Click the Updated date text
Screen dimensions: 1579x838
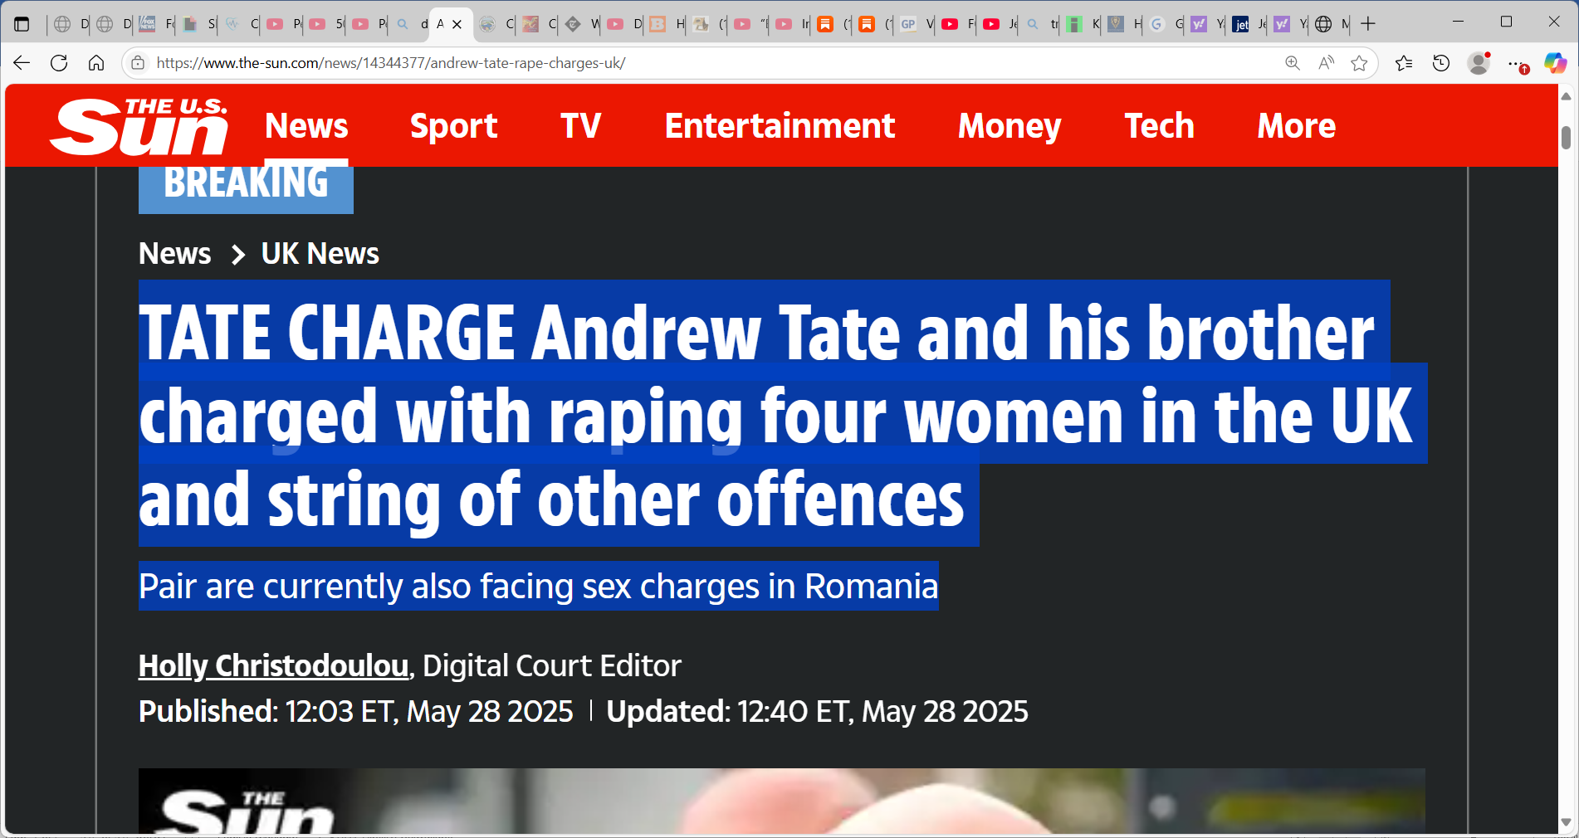click(817, 712)
